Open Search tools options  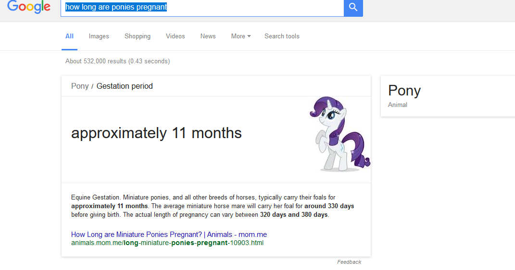click(282, 36)
